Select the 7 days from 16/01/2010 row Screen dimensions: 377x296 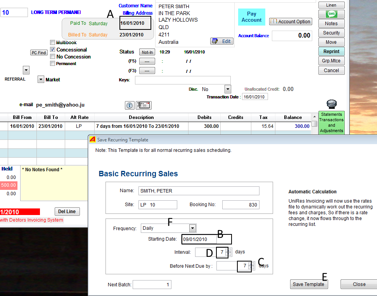pos(155,126)
